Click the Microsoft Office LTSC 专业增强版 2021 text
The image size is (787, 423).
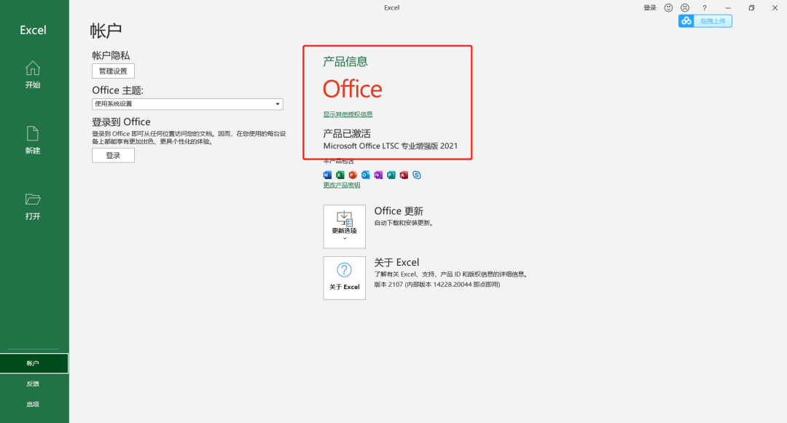[391, 146]
